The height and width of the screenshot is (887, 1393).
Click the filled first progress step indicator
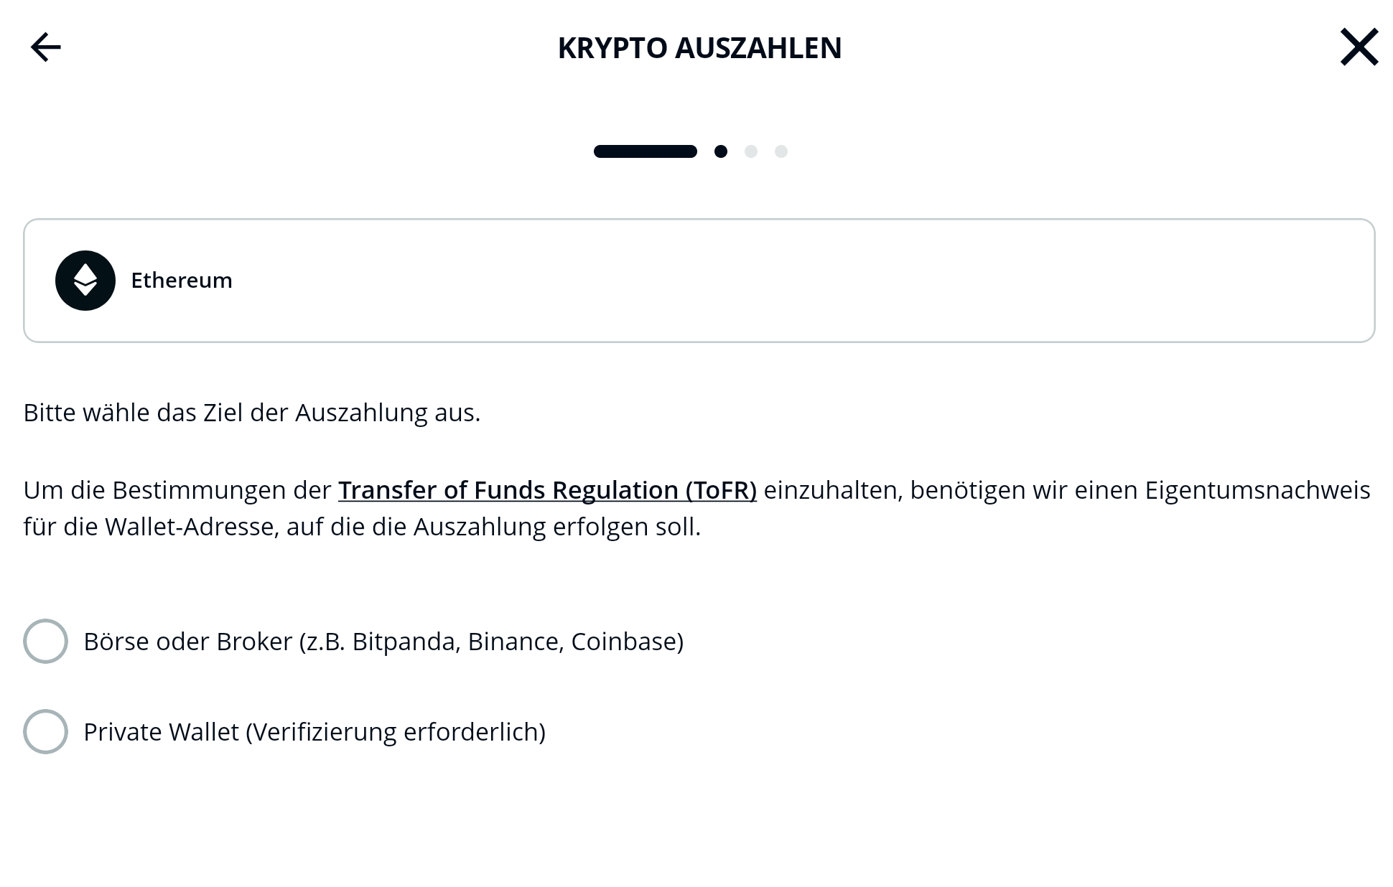click(x=646, y=151)
